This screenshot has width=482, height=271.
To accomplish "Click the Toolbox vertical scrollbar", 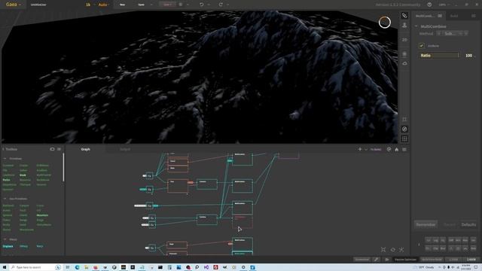I will point(63,167).
